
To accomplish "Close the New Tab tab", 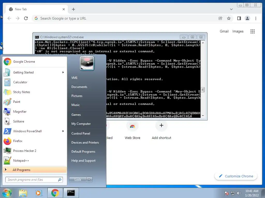I will pyautogui.click(x=64, y=9).
